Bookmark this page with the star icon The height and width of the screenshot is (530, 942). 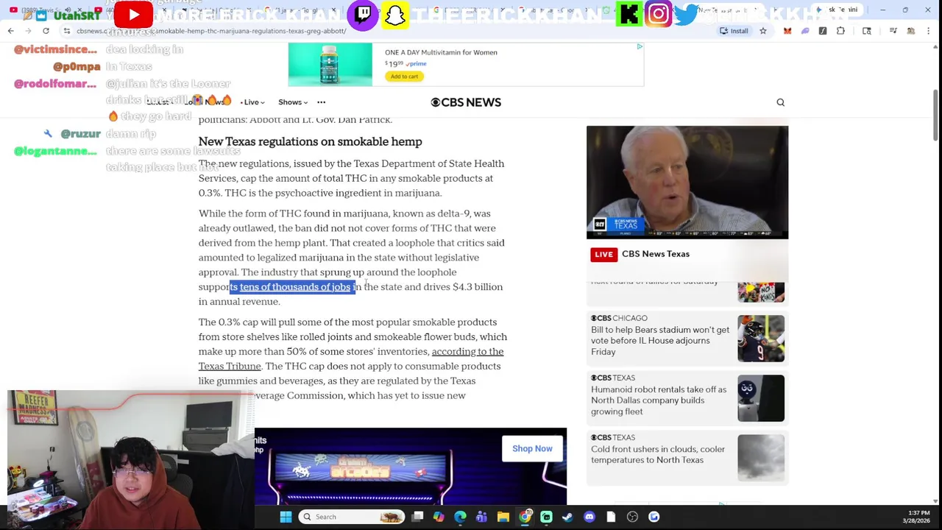coord(763,31)
